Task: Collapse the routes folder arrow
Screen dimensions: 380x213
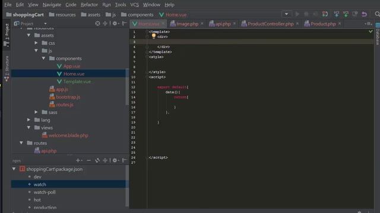Action: (x=21, y=143)
